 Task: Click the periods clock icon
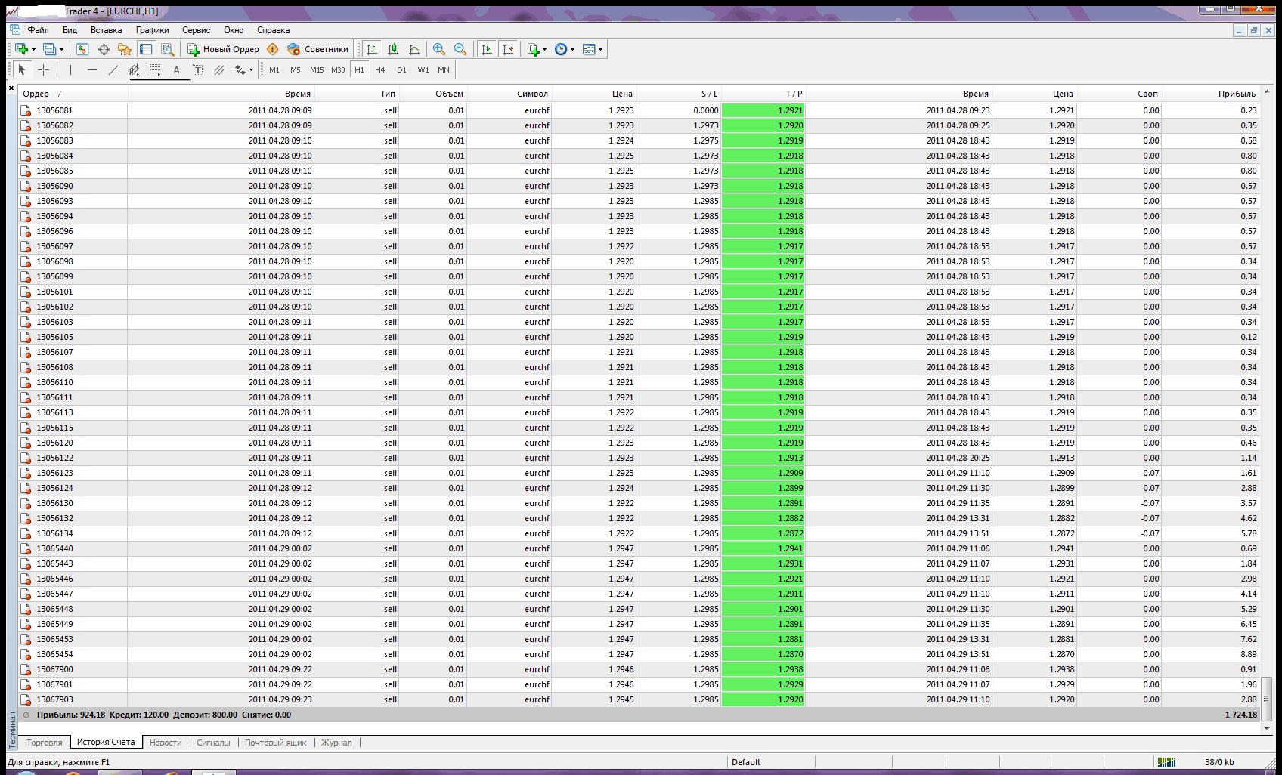(x=561, y=49)
